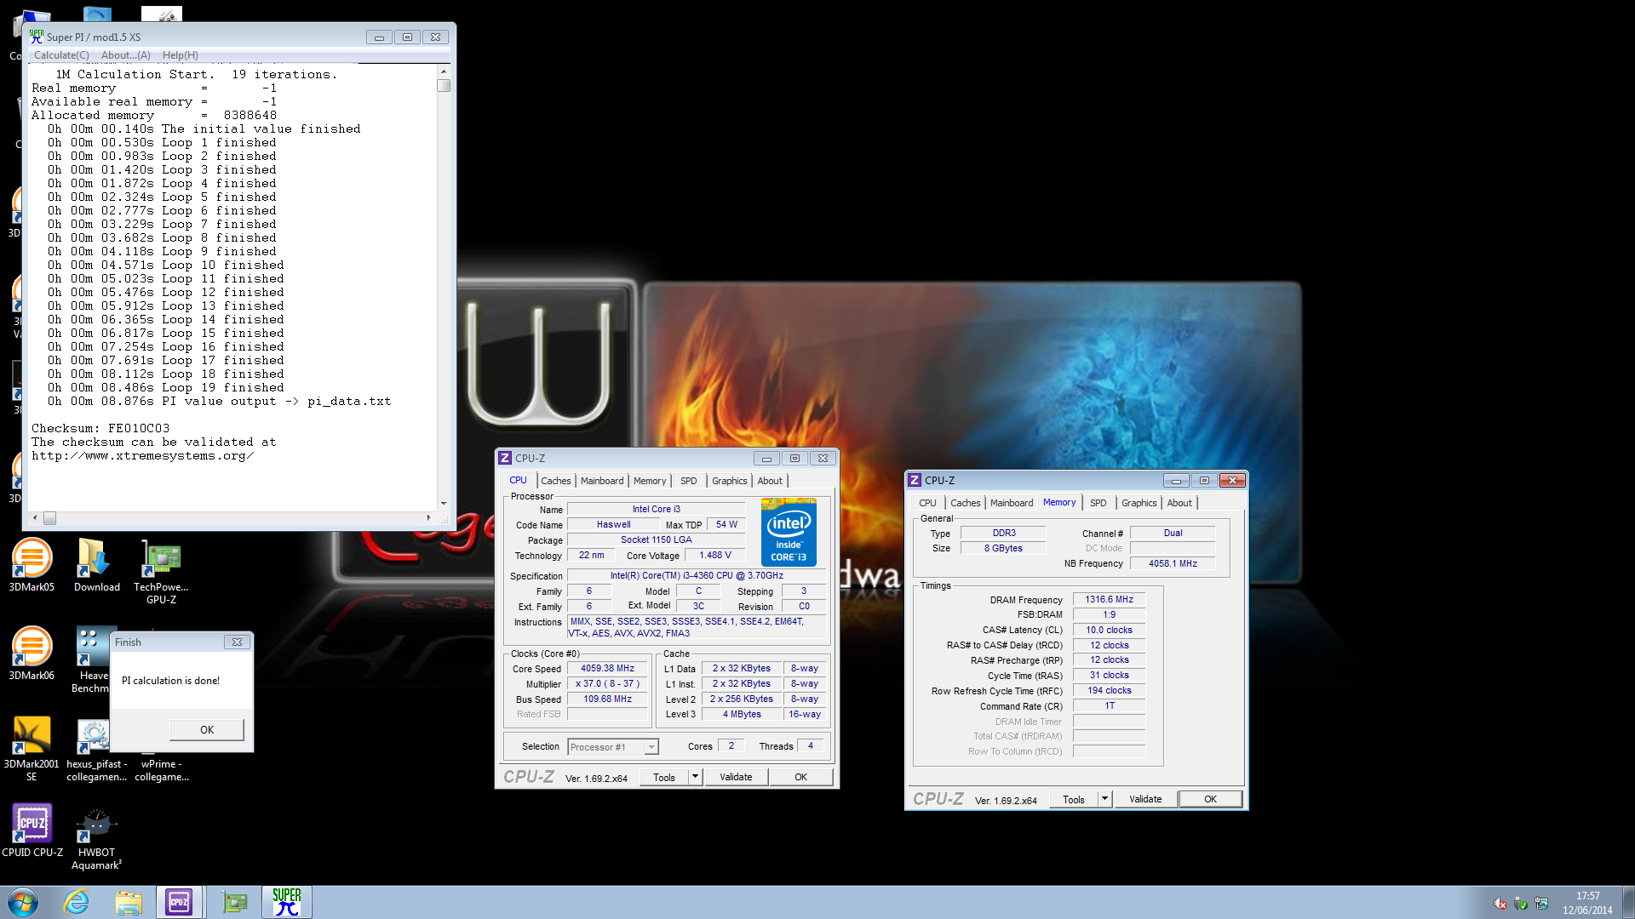Open Calculate menu in Super PI

pos(61,55)
